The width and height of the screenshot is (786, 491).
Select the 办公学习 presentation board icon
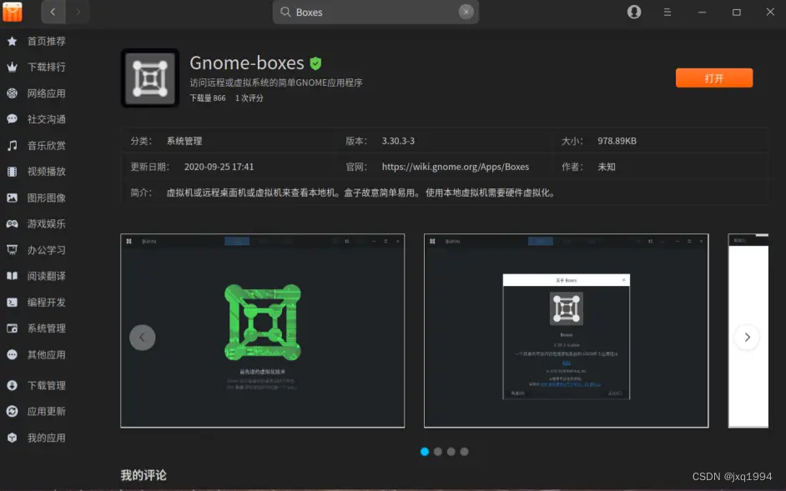tap(12, 250)
